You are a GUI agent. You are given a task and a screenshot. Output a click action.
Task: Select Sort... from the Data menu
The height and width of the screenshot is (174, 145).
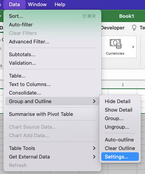coord(52,16)
